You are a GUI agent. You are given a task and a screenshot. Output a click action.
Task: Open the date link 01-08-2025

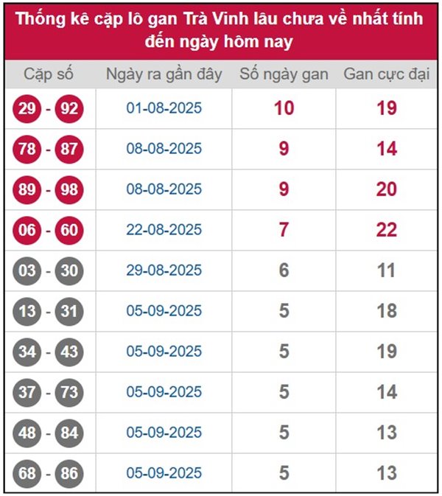[164, 109]
